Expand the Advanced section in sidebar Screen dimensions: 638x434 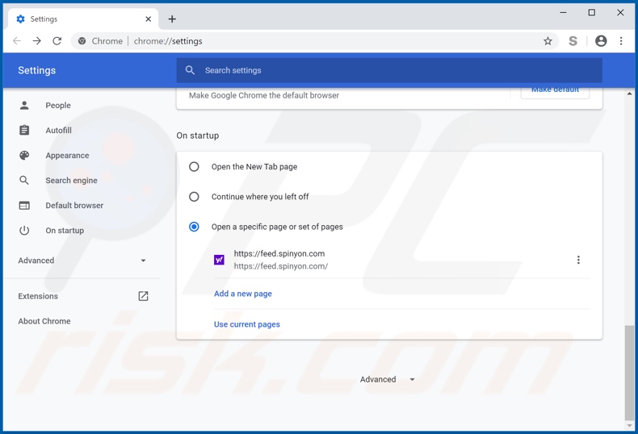pos(82,261)
